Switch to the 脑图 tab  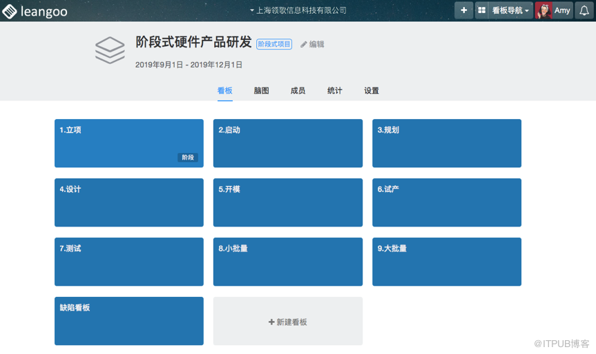pyautogui.click(x=261, y=91)
